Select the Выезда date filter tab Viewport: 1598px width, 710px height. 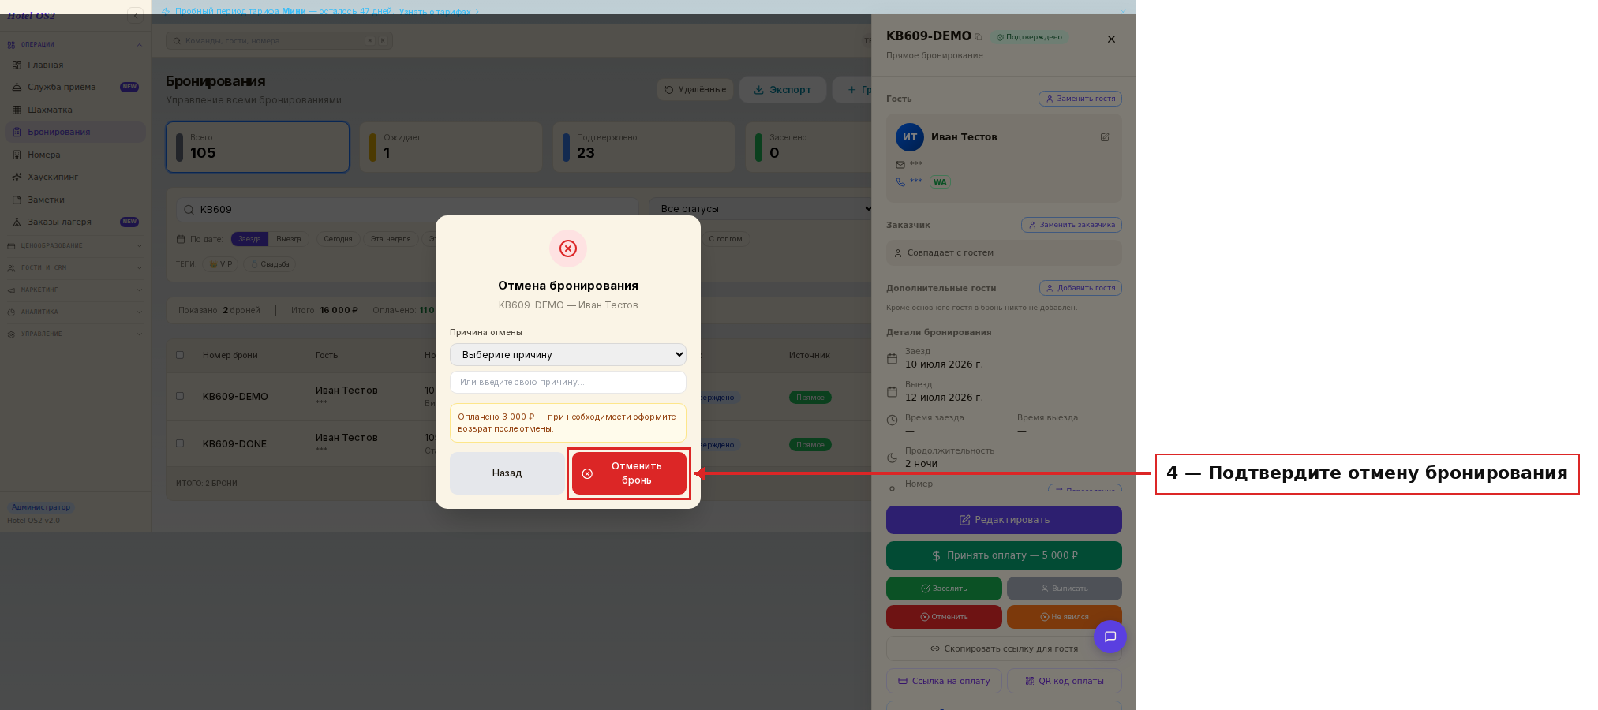pyautogui.click(x=289, y=239)
